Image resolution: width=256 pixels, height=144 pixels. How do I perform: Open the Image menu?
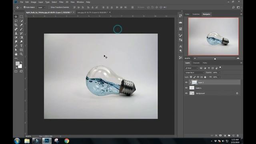tap(34, 2)
